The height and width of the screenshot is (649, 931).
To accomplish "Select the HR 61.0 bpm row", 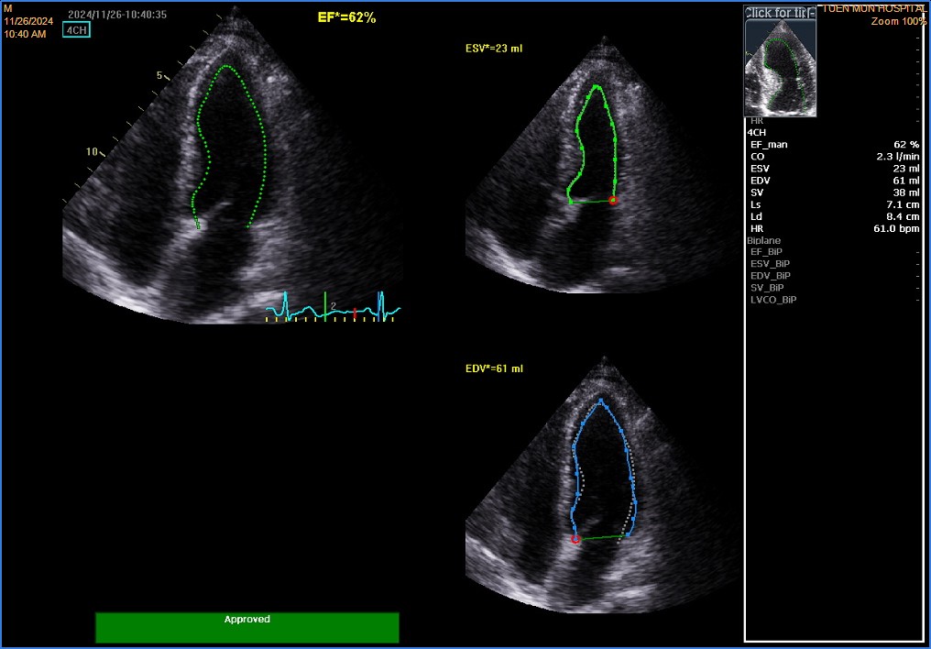I will click(x=833, y=228).
